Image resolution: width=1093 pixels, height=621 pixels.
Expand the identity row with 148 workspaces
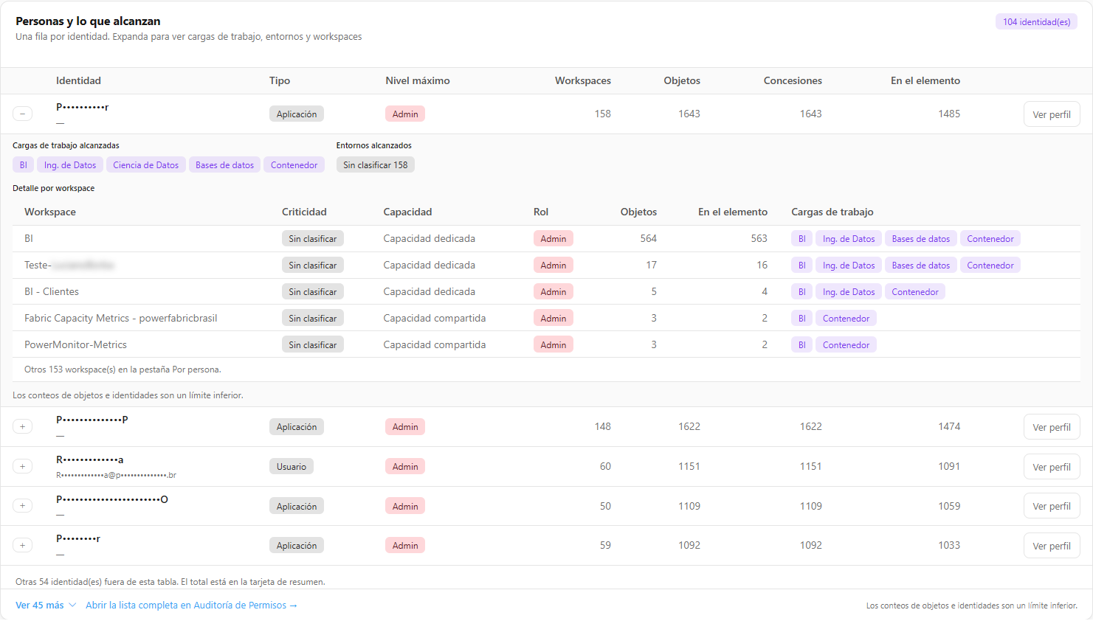pos(22,426)
